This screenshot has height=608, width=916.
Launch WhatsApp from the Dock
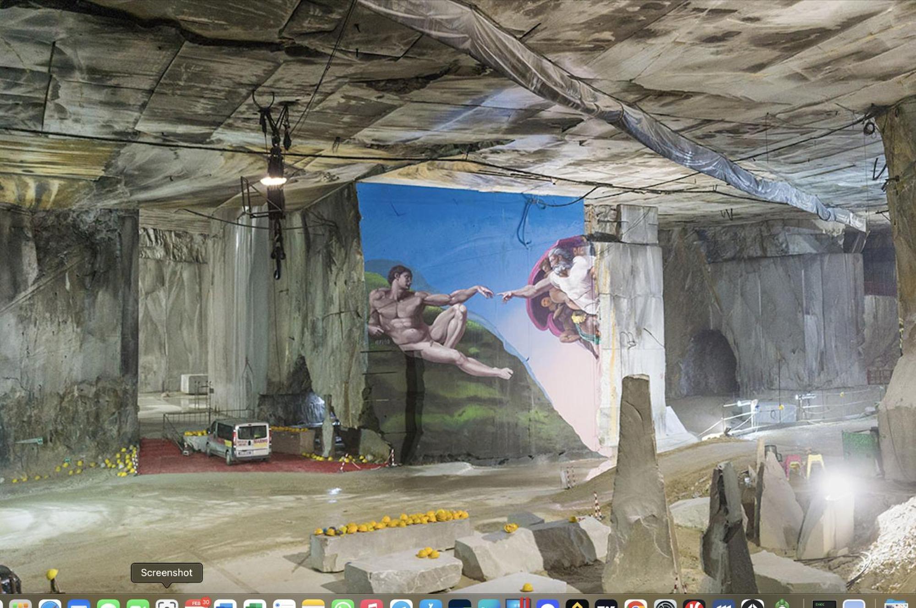343,604
